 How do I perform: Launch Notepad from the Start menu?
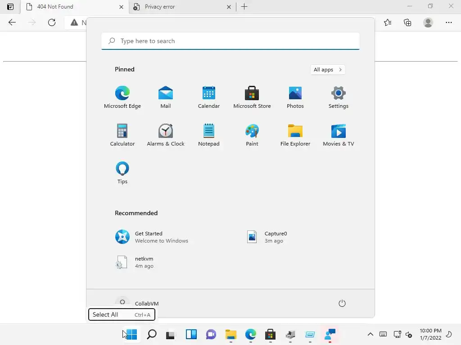pyautogui.click(x=209, y=135)
